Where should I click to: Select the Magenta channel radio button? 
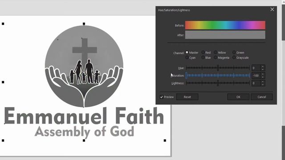[216, 57]
